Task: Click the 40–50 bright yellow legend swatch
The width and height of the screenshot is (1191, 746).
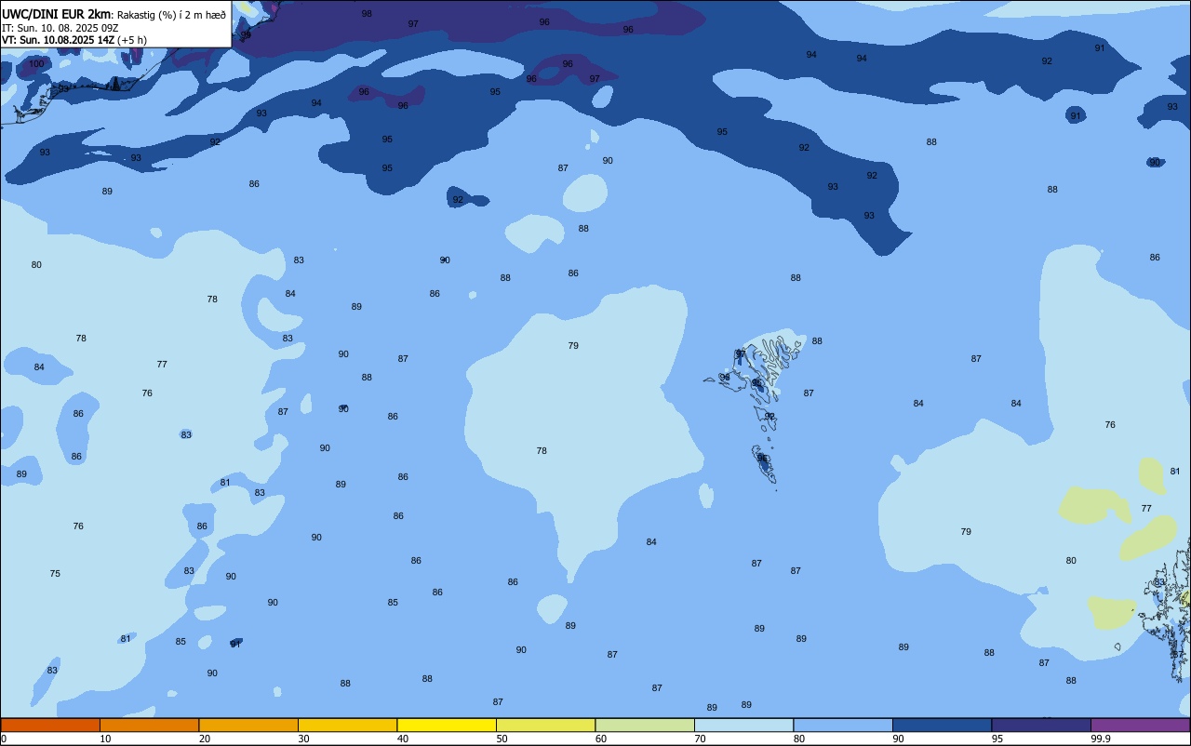Action: [x=447, y=725]
